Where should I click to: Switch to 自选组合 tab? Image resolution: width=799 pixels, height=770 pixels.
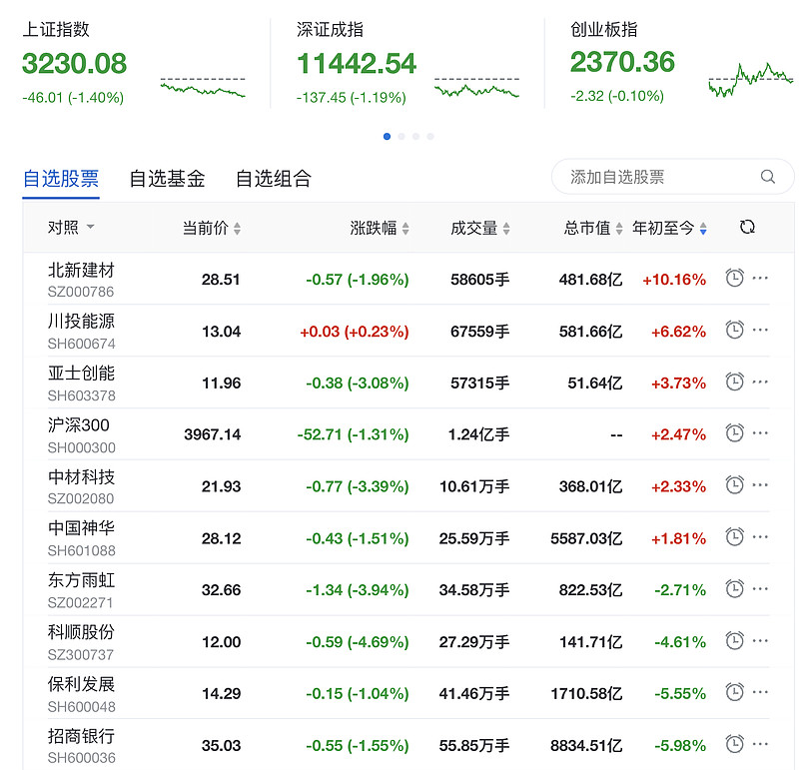273,179
